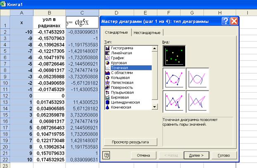Click chart type list scroll up arrow
This screenshot has width=257, height=168.
(x=155, y=49)
